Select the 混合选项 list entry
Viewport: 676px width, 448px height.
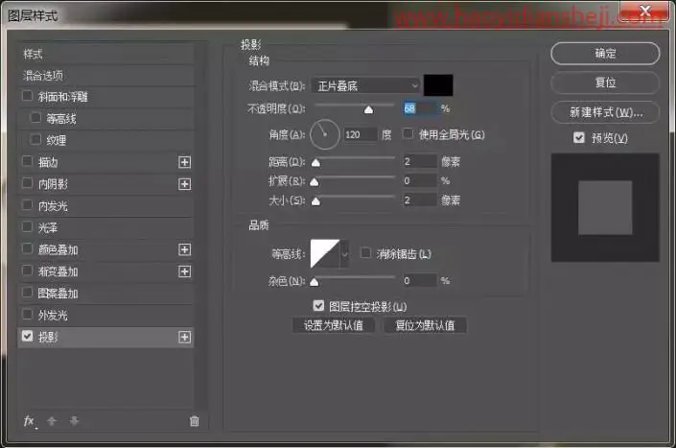tap(105, 76)
